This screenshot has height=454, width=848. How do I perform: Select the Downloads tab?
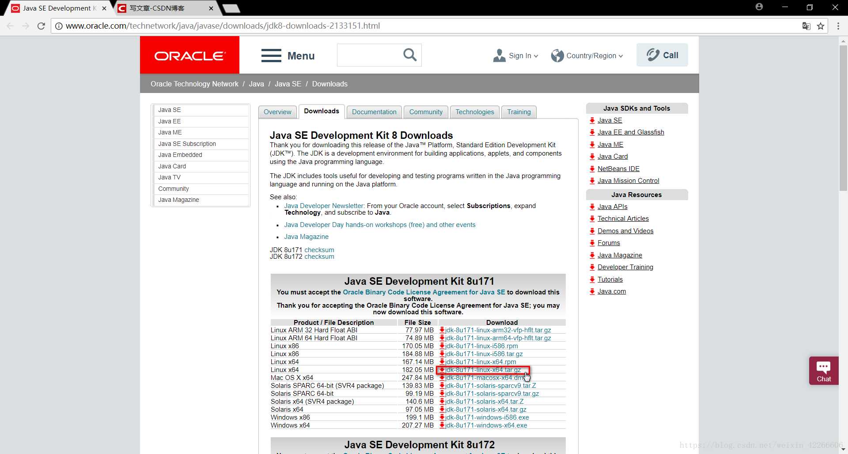322,111
